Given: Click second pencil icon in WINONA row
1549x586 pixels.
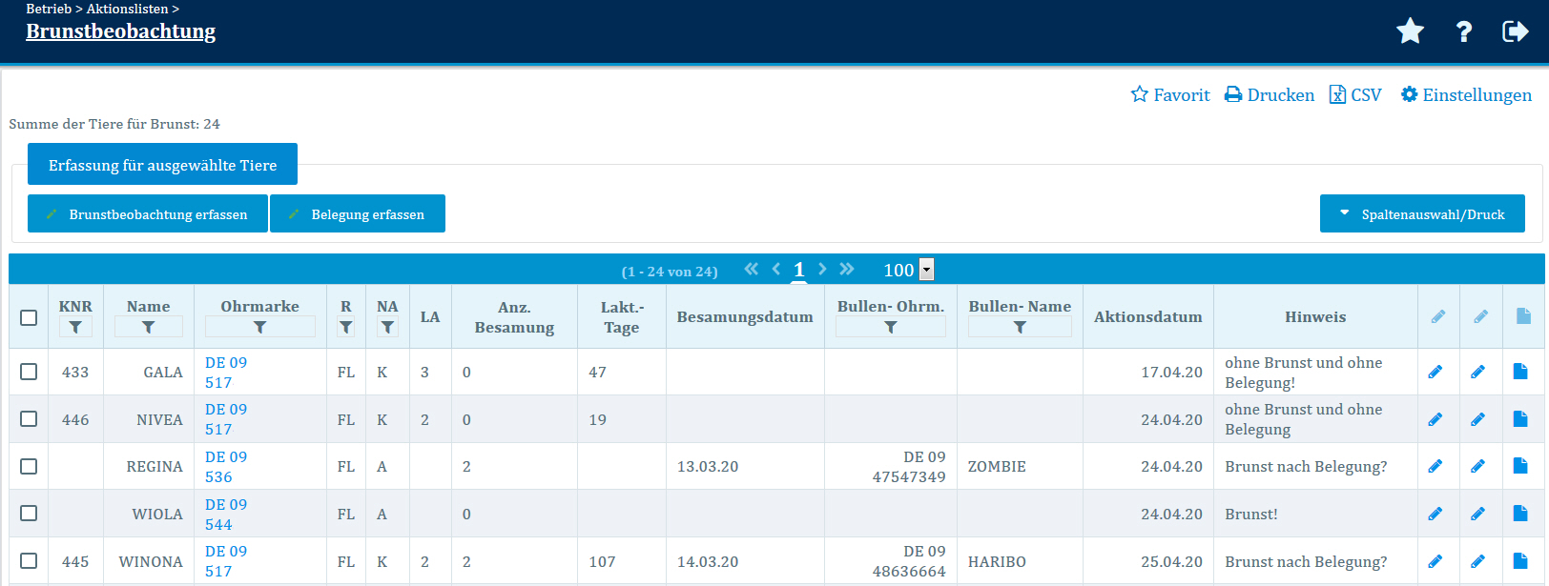Looking at the screenshot, I should tap(1477, 561).
